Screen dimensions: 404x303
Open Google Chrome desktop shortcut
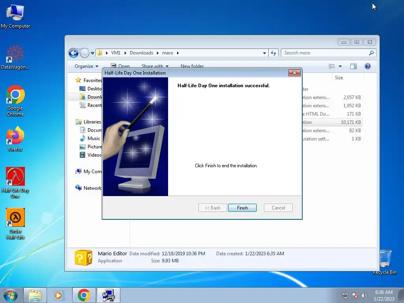(15, 101)
